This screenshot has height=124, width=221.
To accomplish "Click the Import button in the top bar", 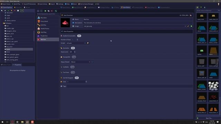I will pos(52,4).
